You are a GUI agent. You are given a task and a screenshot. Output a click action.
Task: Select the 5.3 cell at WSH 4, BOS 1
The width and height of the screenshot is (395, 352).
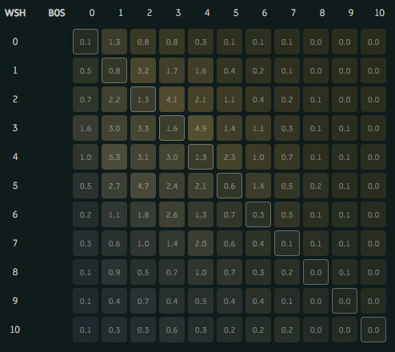pyautogui.click(x=114, y=157)
